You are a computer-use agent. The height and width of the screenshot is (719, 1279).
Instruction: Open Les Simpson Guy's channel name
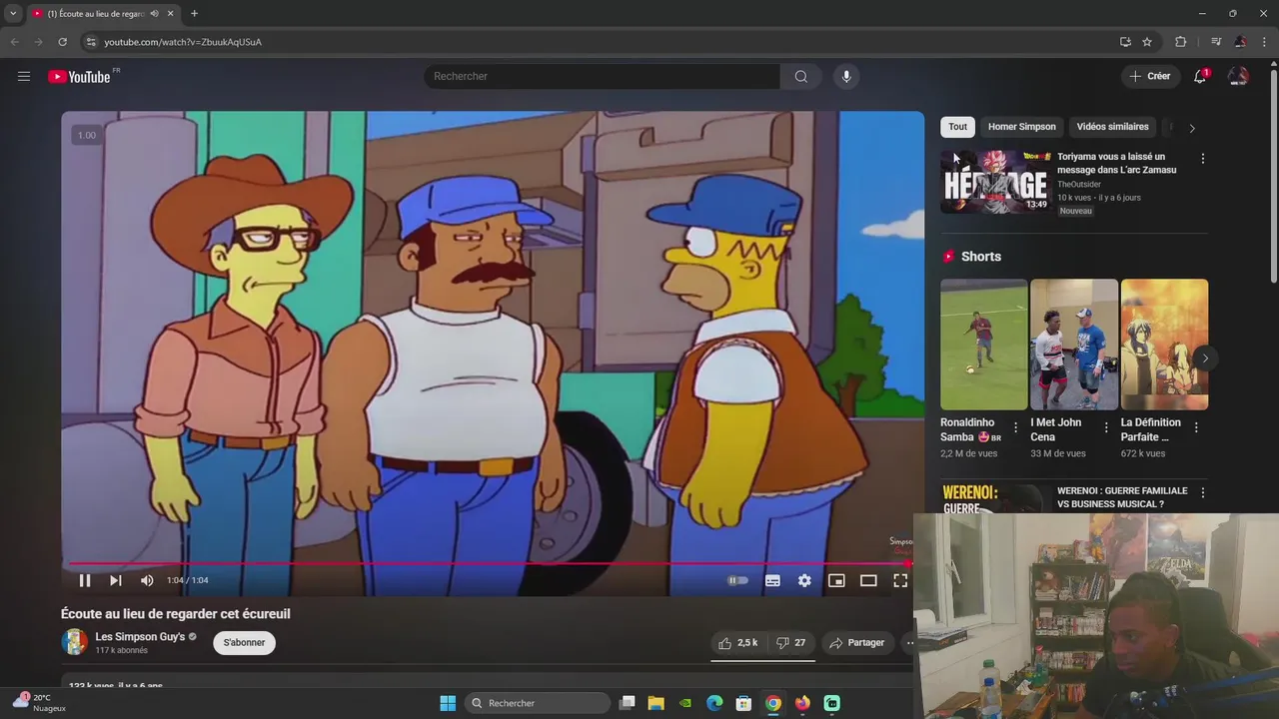140,636
